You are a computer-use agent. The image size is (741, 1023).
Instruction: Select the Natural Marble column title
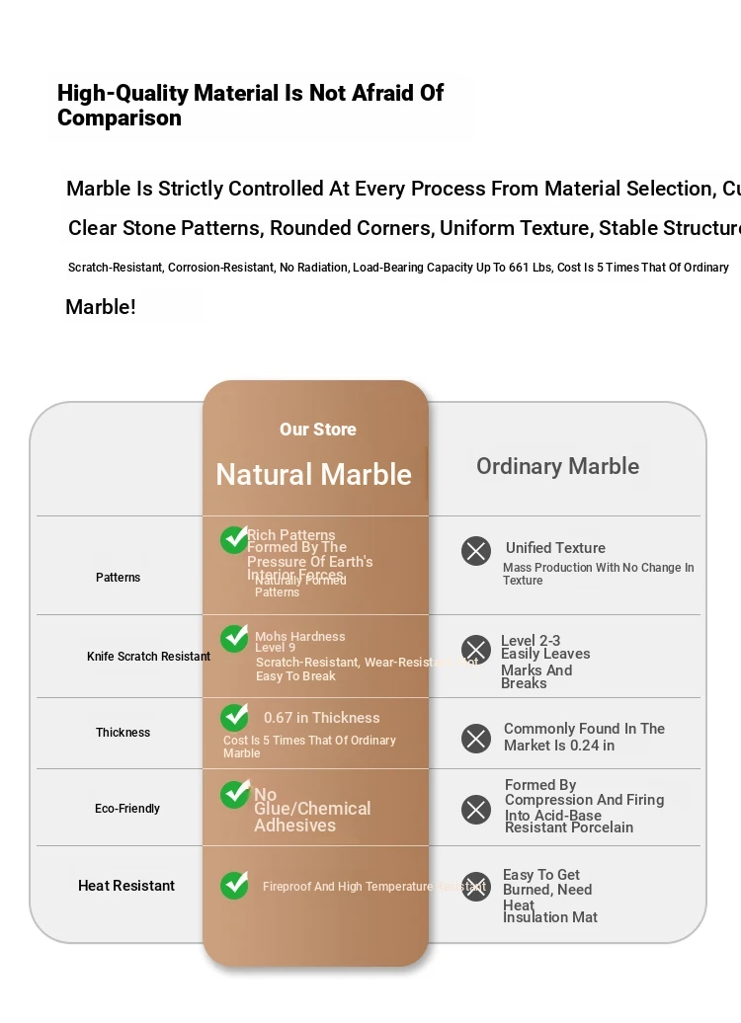point(313,475)
